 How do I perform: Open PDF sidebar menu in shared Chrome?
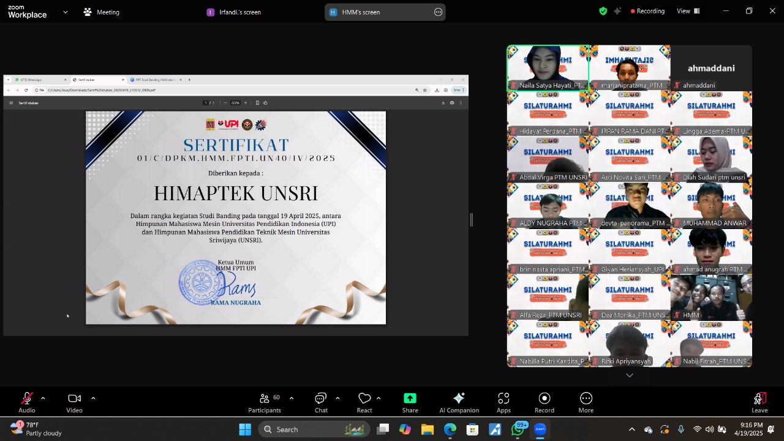(x=11, y=103)
